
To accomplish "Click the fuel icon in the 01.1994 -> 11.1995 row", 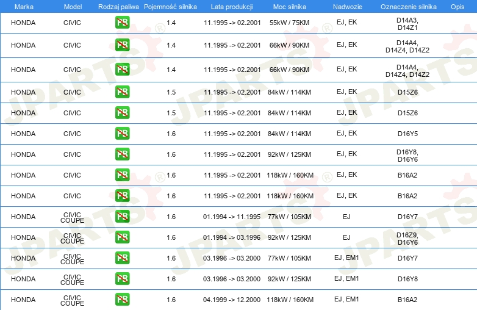I will point(122,217).
